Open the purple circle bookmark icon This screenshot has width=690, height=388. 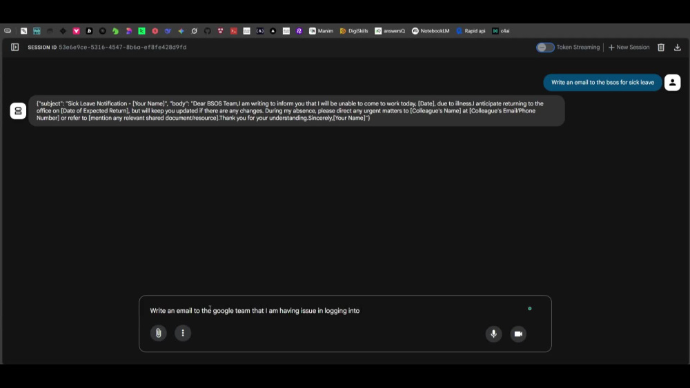click(x=299, y=31)
